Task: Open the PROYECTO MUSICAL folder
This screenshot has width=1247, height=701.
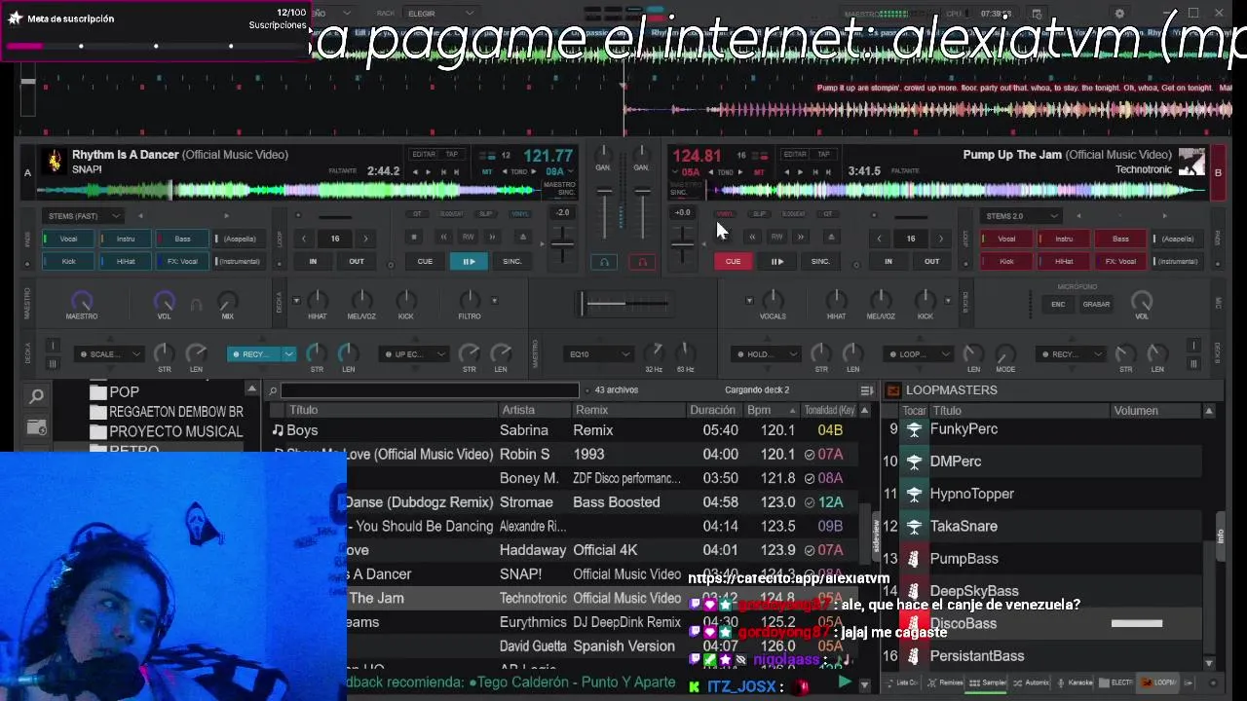Action: point(167,431)
